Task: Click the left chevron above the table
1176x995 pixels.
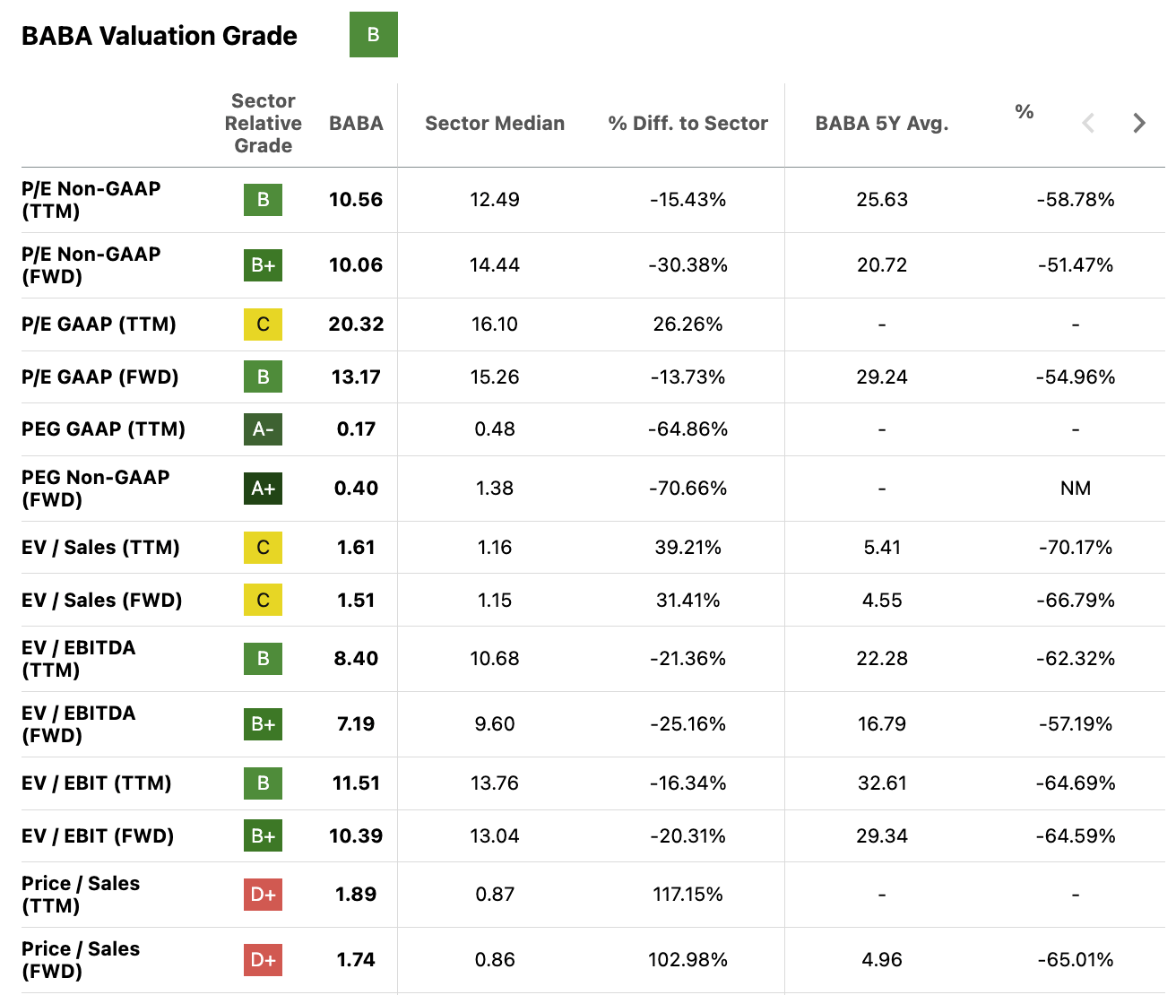Action: tap(1087, 122)
